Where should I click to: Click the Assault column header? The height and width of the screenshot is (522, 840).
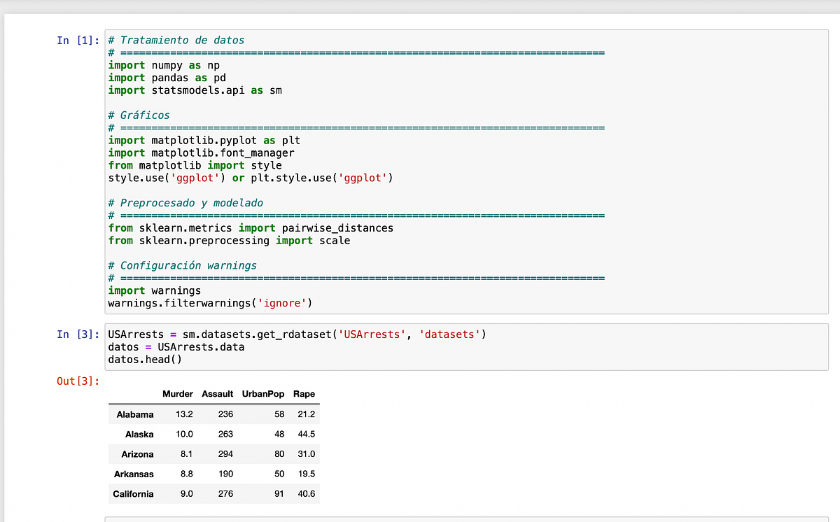pyautogui.click(x=218, y=394)
